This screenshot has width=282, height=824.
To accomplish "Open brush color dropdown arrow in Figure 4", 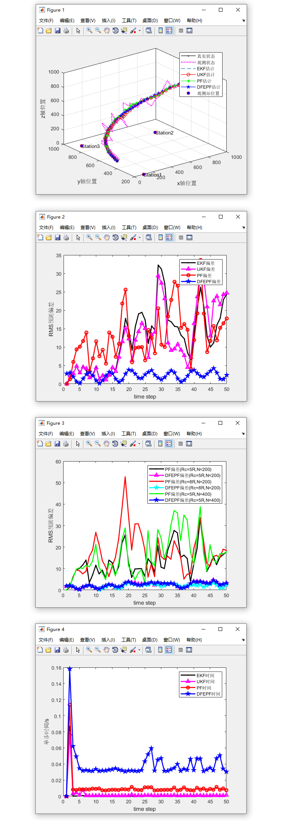I will [139, 650].
